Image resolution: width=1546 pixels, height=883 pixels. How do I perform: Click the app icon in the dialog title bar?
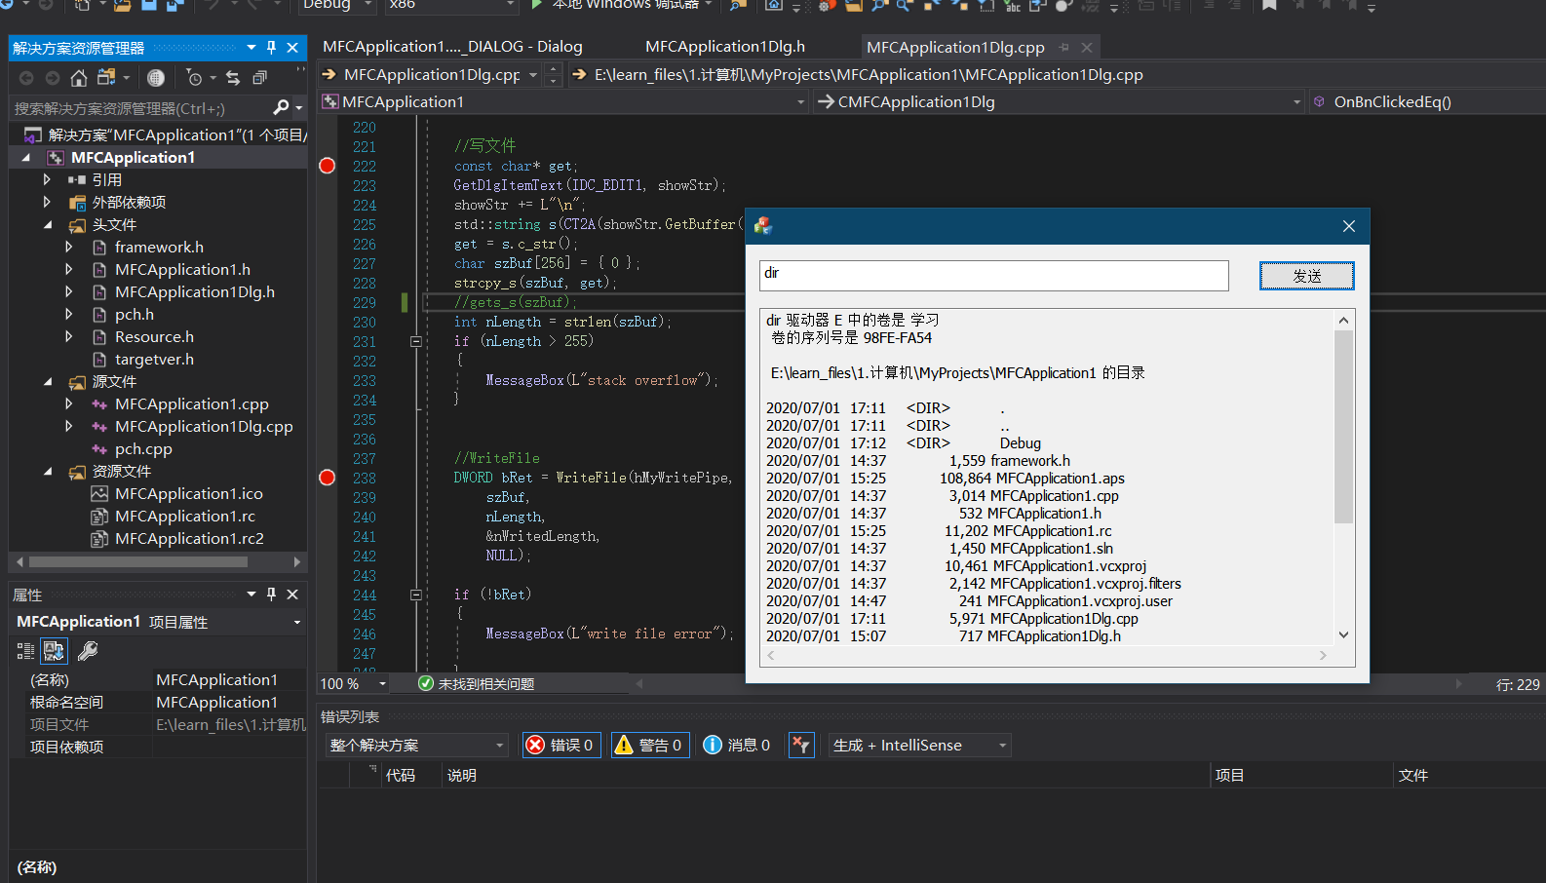(763, 226)
